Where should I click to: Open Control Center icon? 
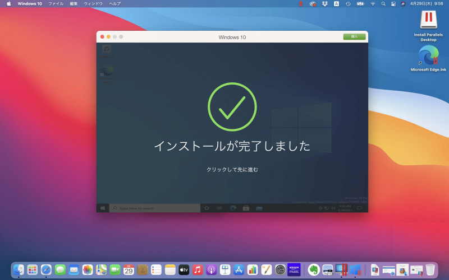pos(393,4)
